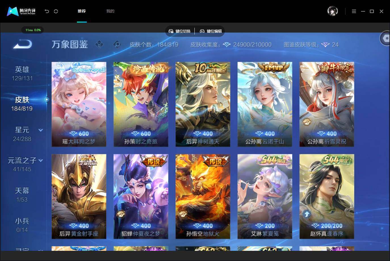Screen dimensions: 390x261
Task: Click the 圣斗士 badge on 黄金射手座 card
Action: pyautogui.click(x=87, y=161)
